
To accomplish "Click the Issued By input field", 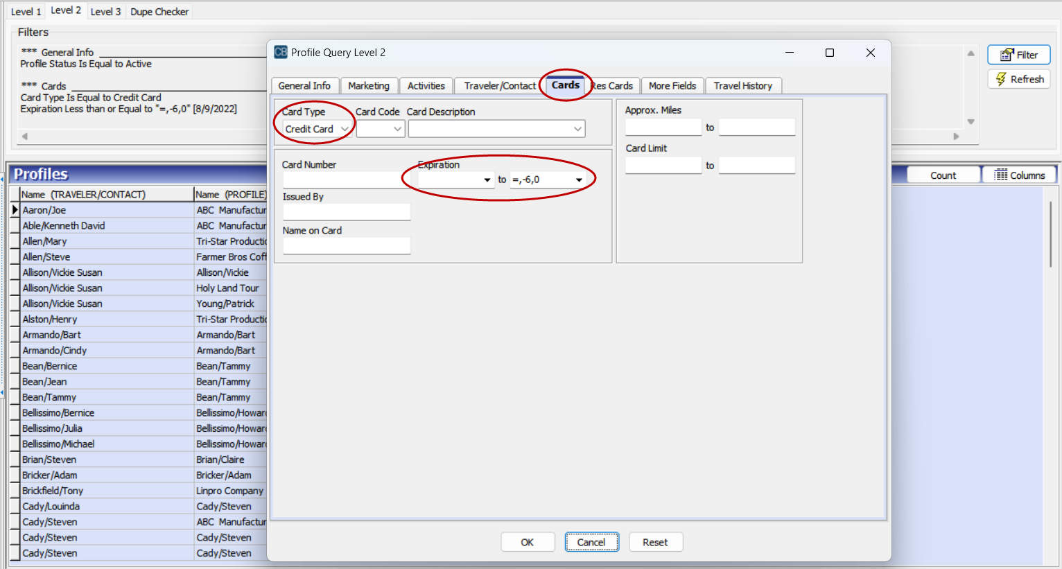I will [347, 212].
